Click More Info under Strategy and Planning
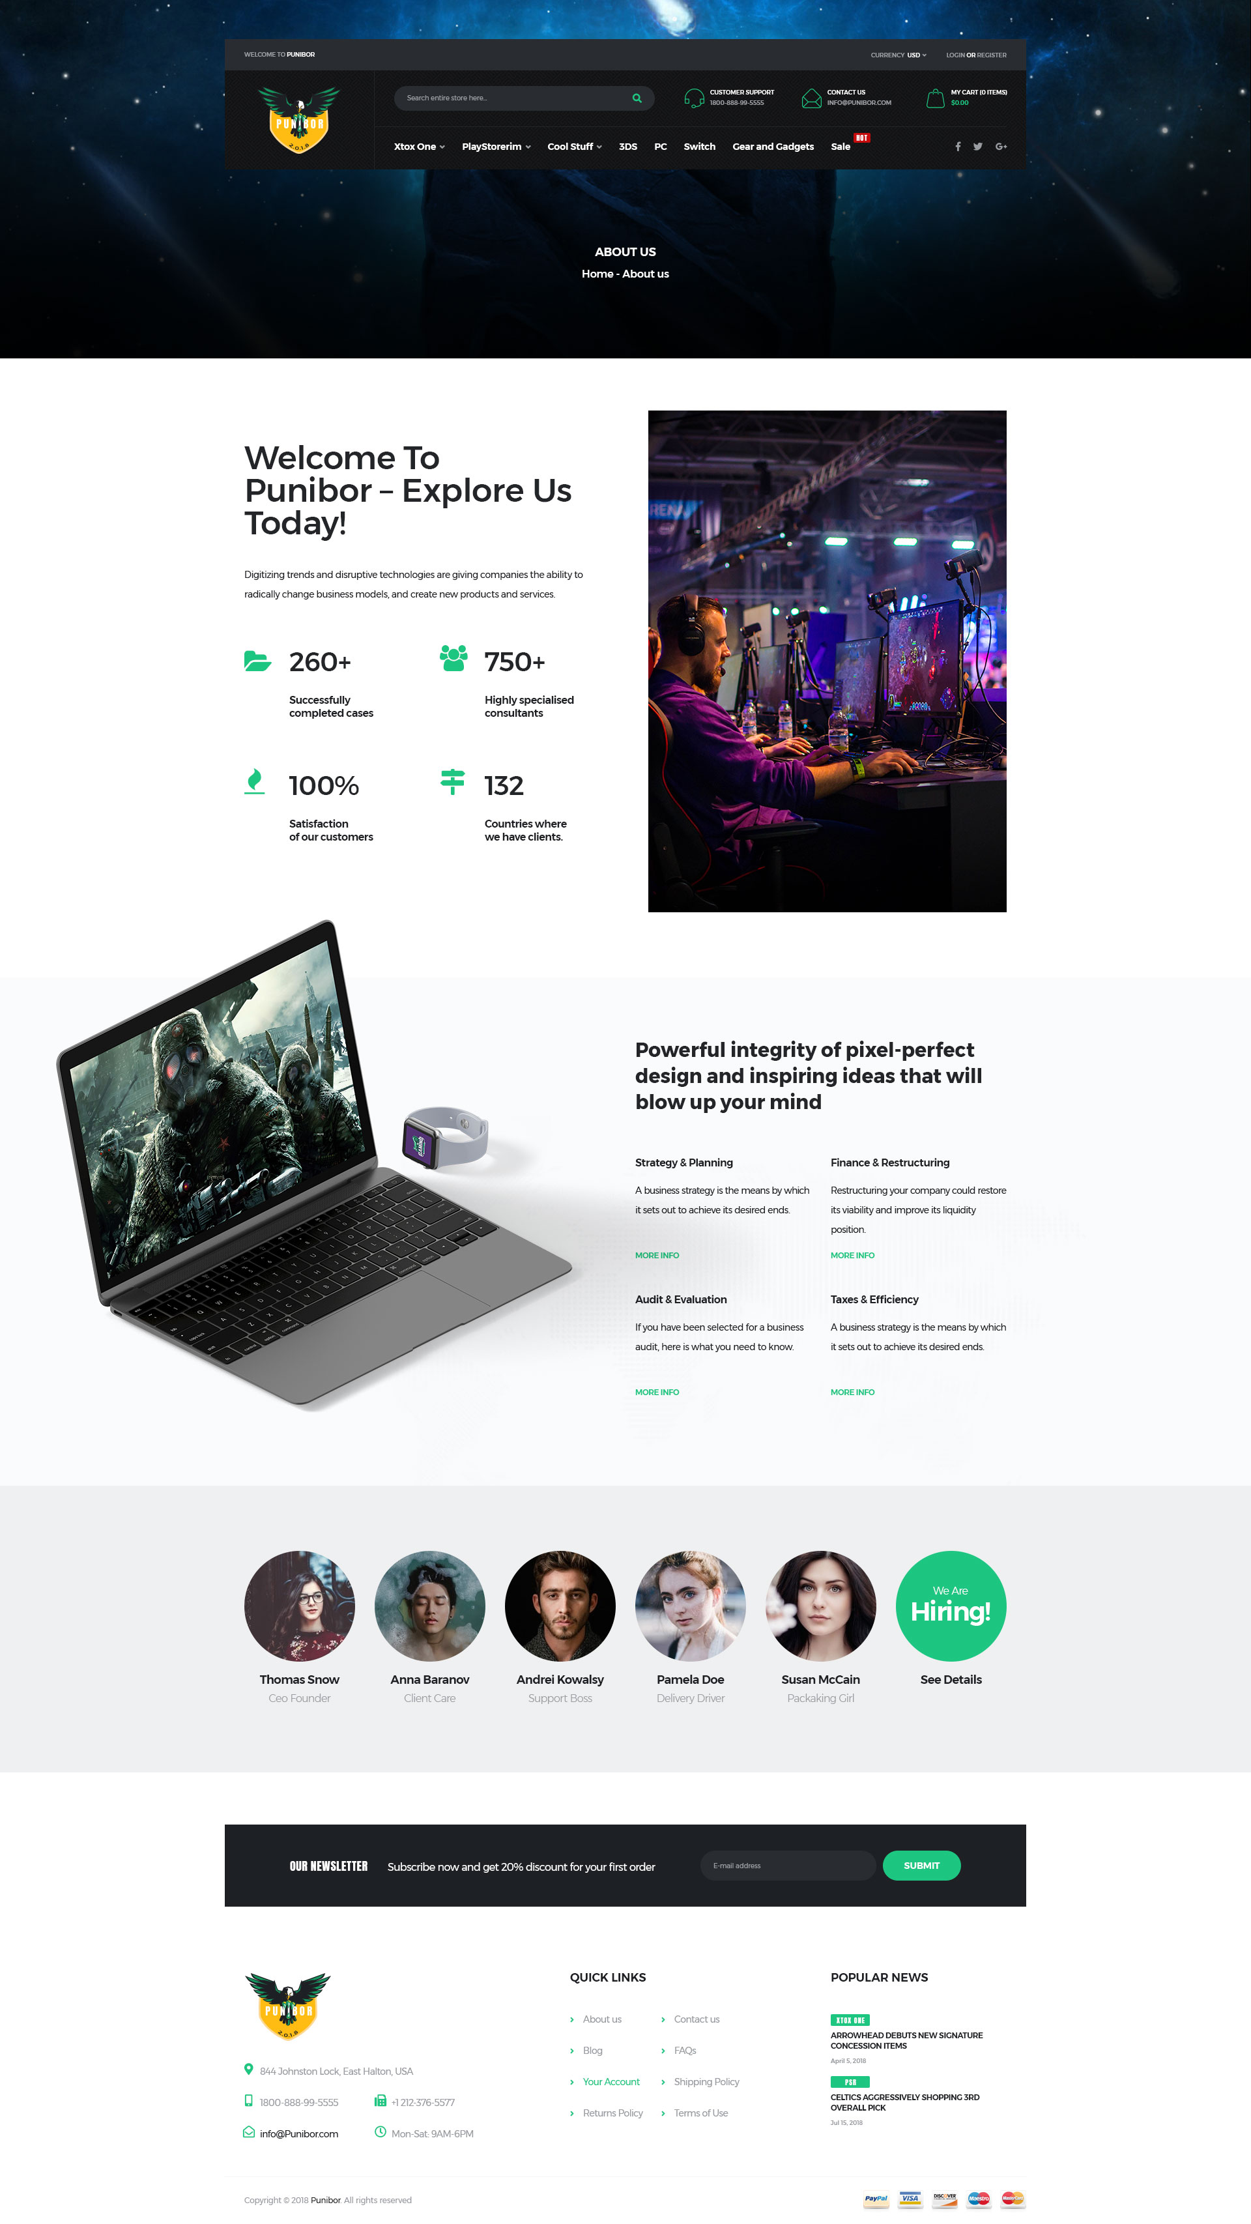Viewport: 1251px width, 2224px height. tap(658, 1254)
